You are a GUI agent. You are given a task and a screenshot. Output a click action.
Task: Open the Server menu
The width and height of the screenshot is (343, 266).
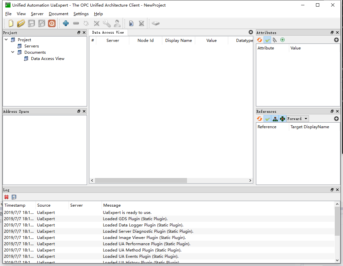37,14
